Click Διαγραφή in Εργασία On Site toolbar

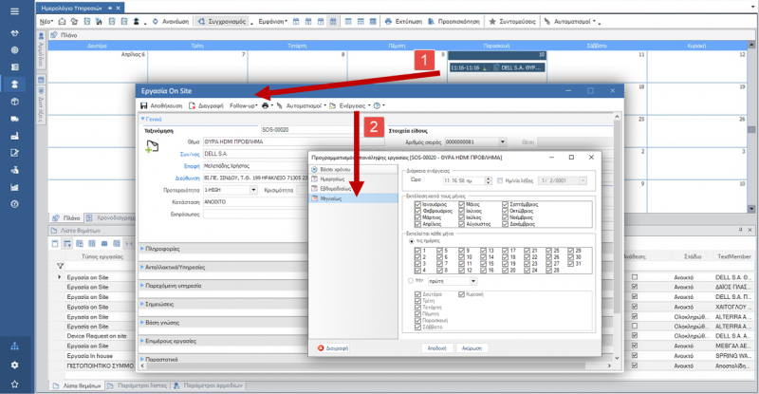206,105
